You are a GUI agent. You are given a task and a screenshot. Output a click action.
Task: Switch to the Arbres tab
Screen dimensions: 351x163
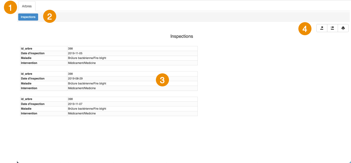coord(27,6)
